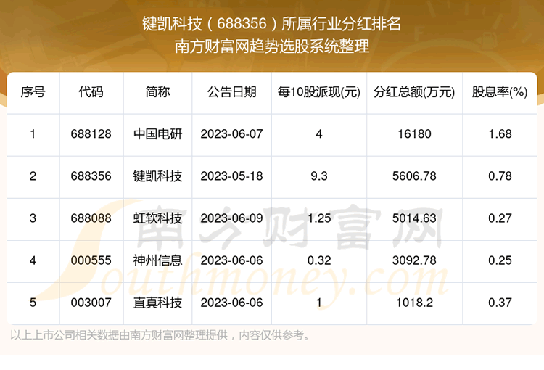Click the 2023-06-06 date for 神州信息
The image size is (544, 370).
(232, 260)
